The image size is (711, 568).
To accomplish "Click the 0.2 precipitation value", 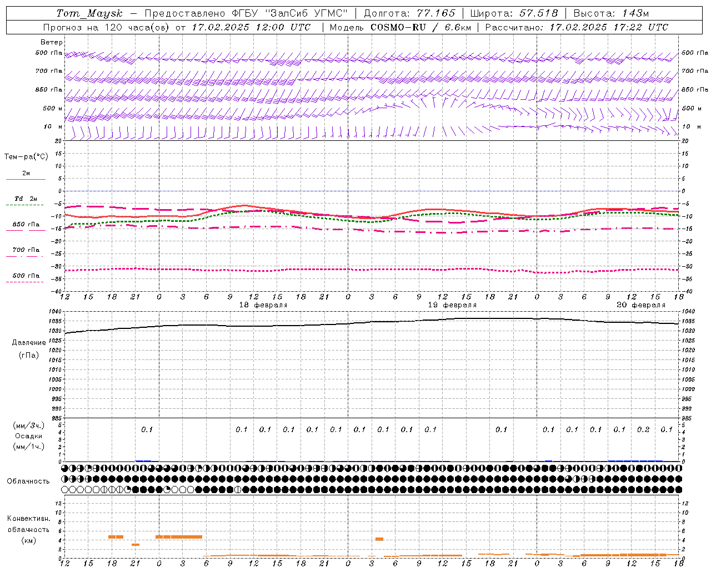I will tap(643, 429).
